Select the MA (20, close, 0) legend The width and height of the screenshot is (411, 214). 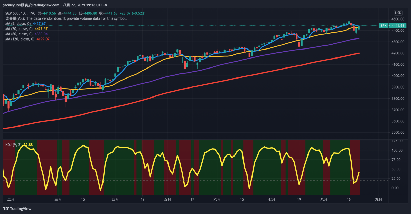coord(19,29)
